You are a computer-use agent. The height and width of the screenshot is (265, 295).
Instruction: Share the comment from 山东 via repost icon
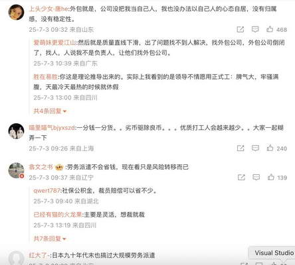(x=241, y=29)
